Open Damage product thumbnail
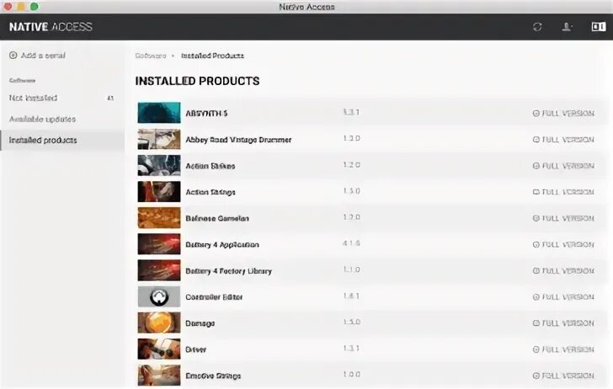Image resolution: width=613 pixels, height=389 pixels. (159, 322)
